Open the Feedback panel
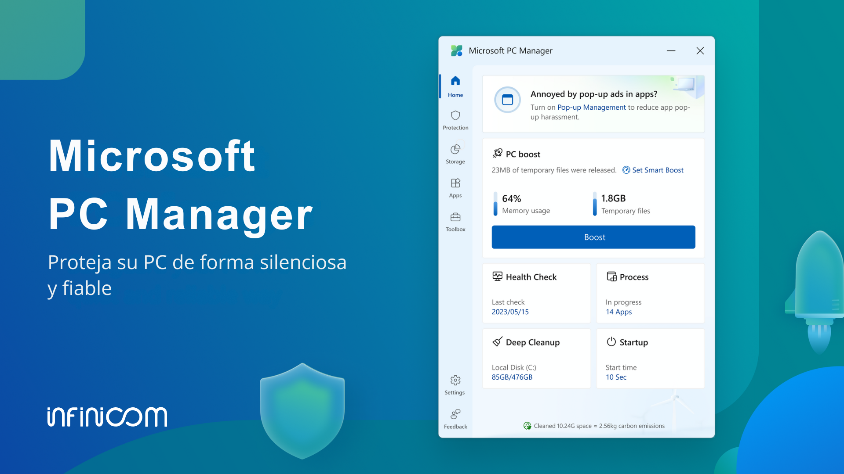Image resolution: width=844 pixels, height=474 pixels. click(x=455, y=414)
